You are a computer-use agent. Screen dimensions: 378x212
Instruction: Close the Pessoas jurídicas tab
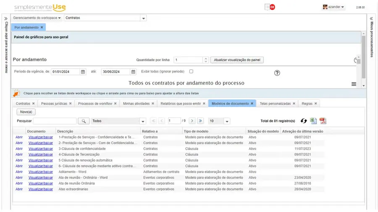click(71, 103)
